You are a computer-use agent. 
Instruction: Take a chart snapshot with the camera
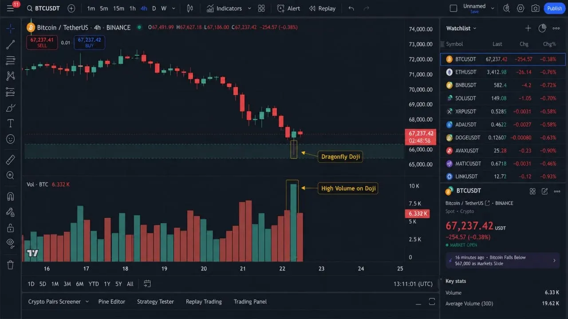pyautogui.click(x=536, y=8)
